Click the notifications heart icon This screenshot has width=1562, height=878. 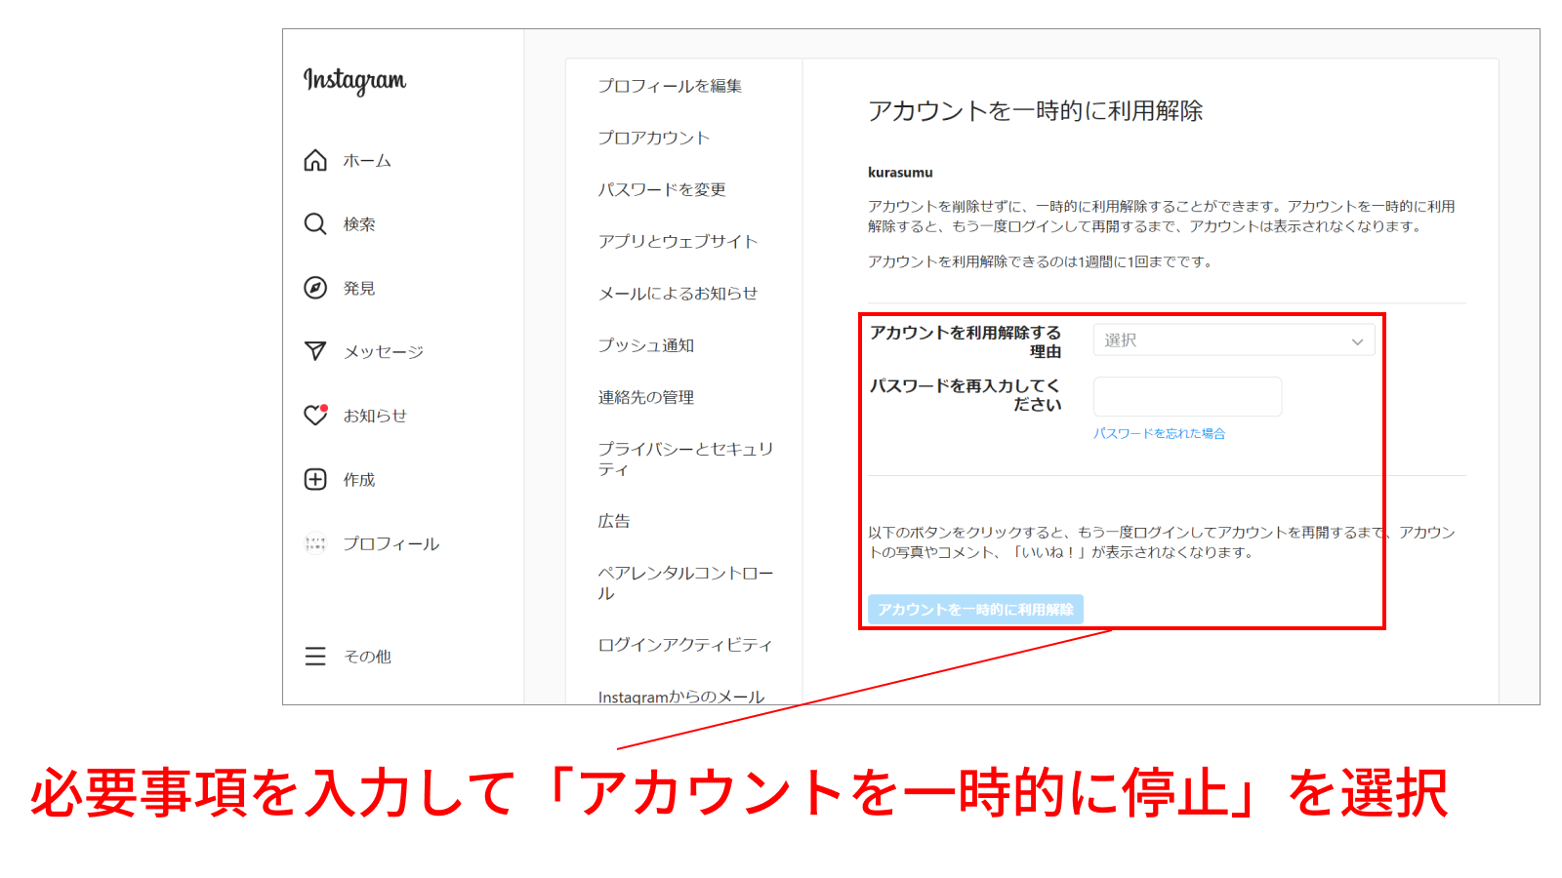coord(315,415)
